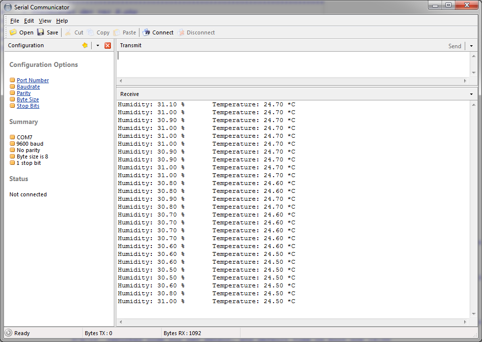Viewport: 482px width, 342px height.
Task: Expand the Receive panel options arrow
Action: (471, 94)
